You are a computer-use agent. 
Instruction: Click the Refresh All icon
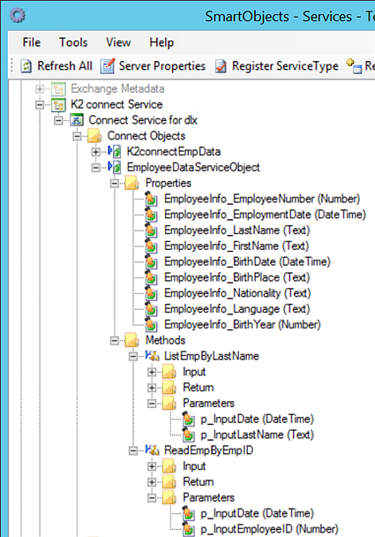coord(26,66)
